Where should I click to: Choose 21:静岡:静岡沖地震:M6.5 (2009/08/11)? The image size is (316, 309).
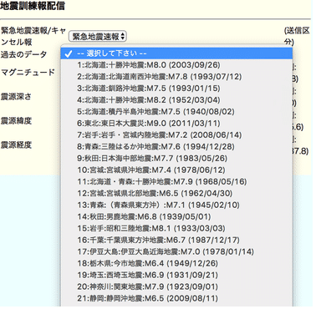(x=176, y=298)
